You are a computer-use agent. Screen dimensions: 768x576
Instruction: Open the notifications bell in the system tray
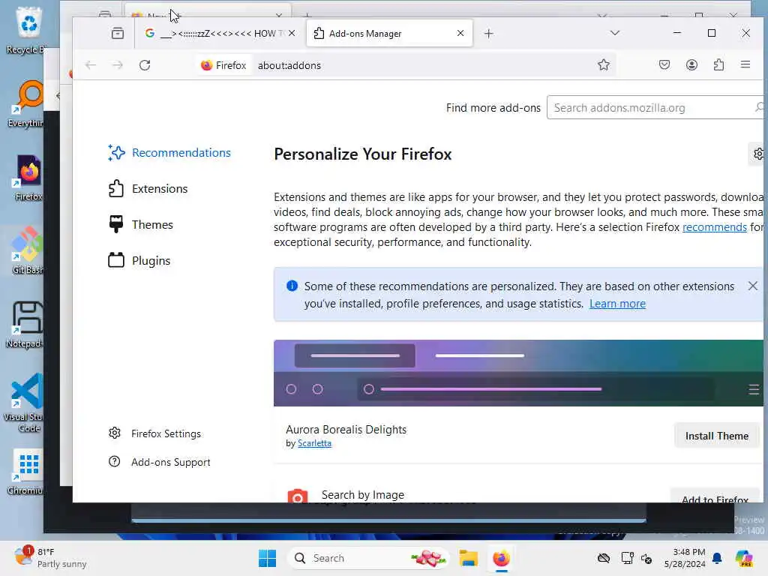[717, 558]
